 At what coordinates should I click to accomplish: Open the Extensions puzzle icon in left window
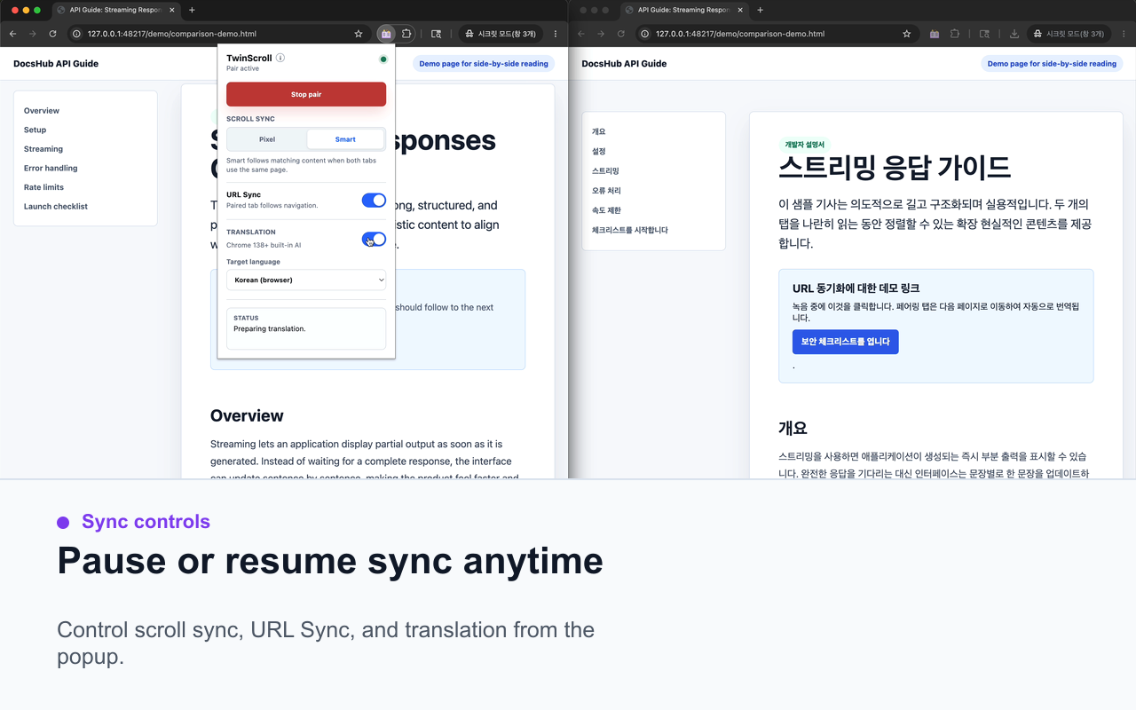(406, 34)
